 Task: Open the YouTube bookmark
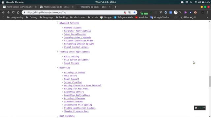[141, 17]
